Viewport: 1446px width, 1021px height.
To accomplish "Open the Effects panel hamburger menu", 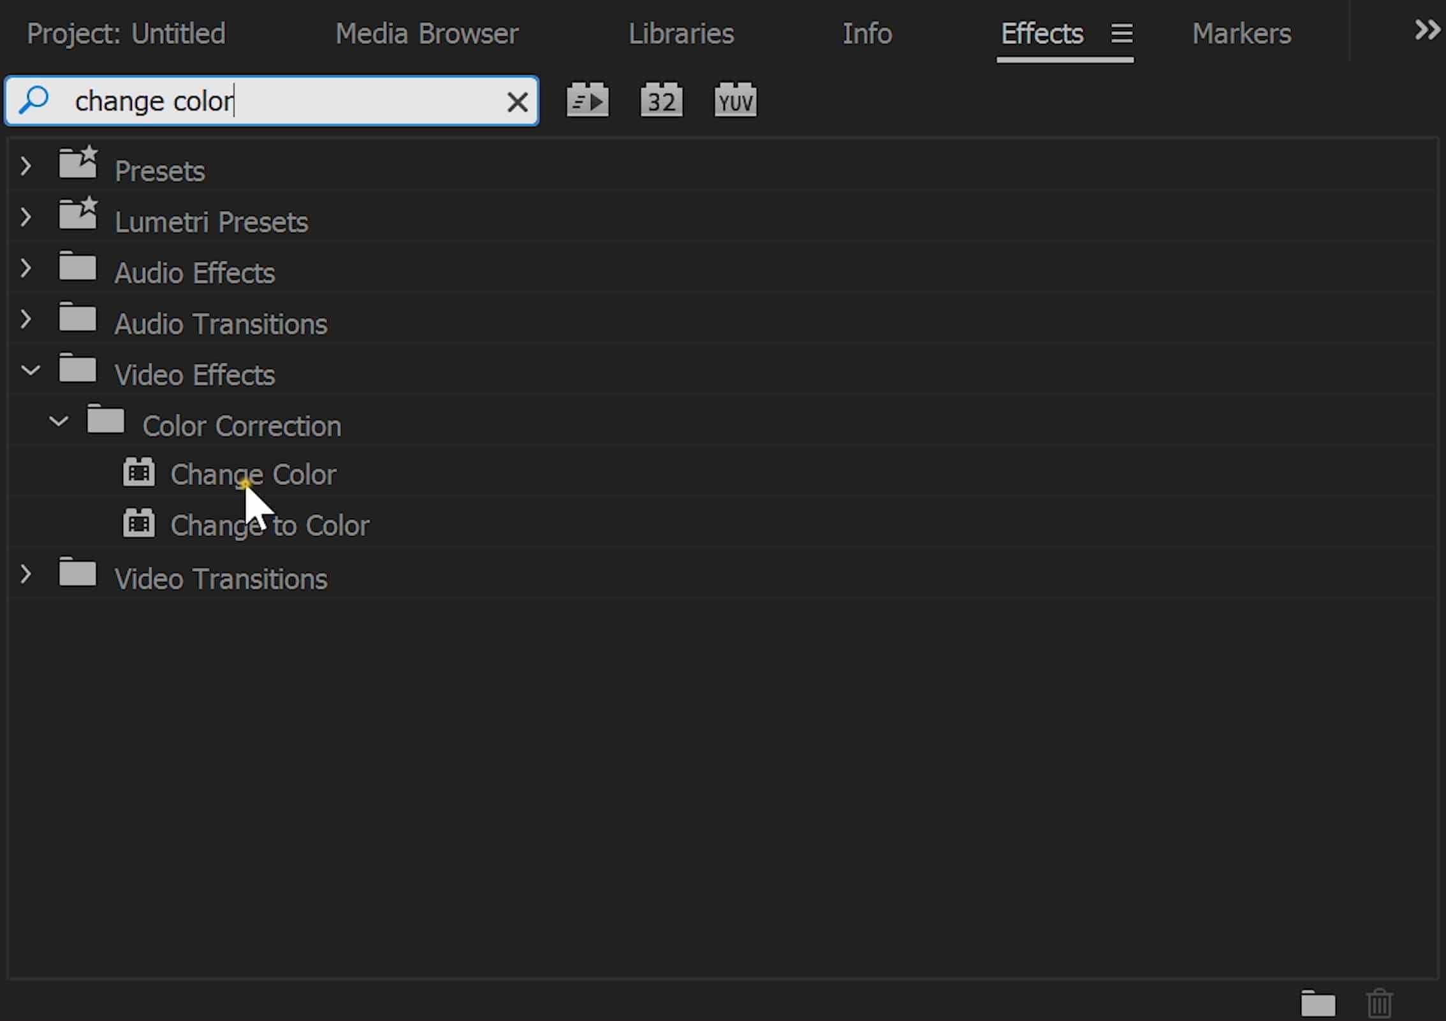I will (1121, 34).
